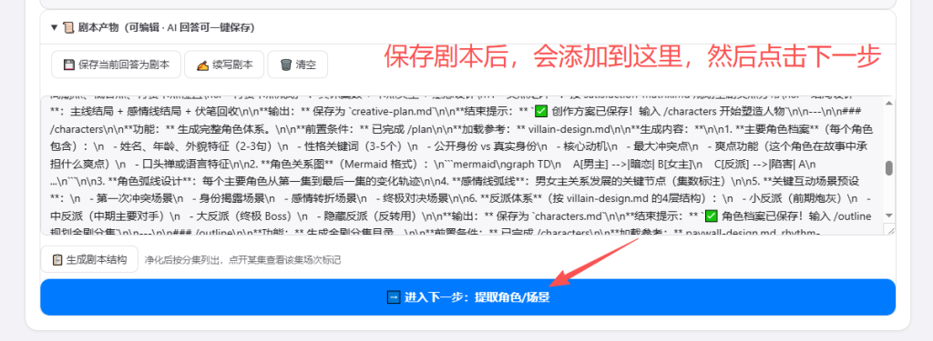The image size is (933, 341).
Task: Click the 创作方案已保存 green checkmark
Action: click(x=541, y=111)
